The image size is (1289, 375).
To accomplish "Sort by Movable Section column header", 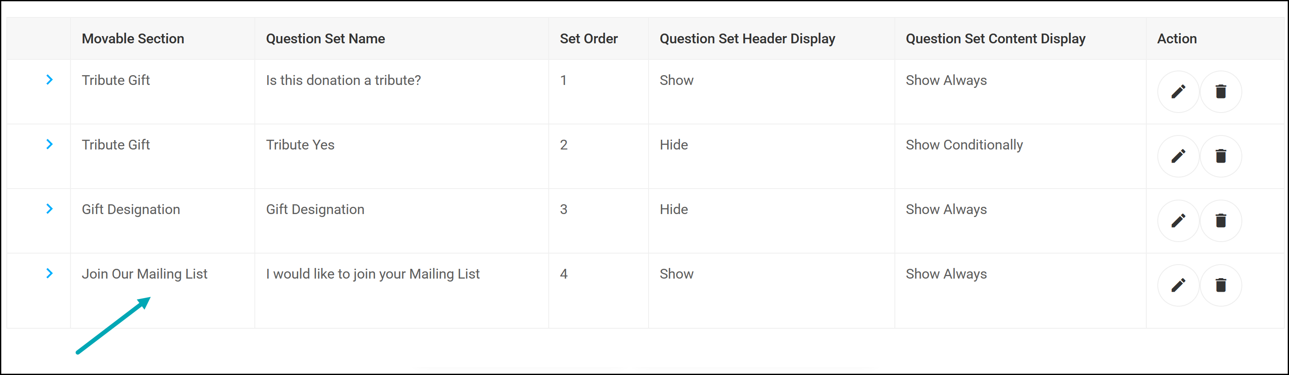I will point(133,39).
